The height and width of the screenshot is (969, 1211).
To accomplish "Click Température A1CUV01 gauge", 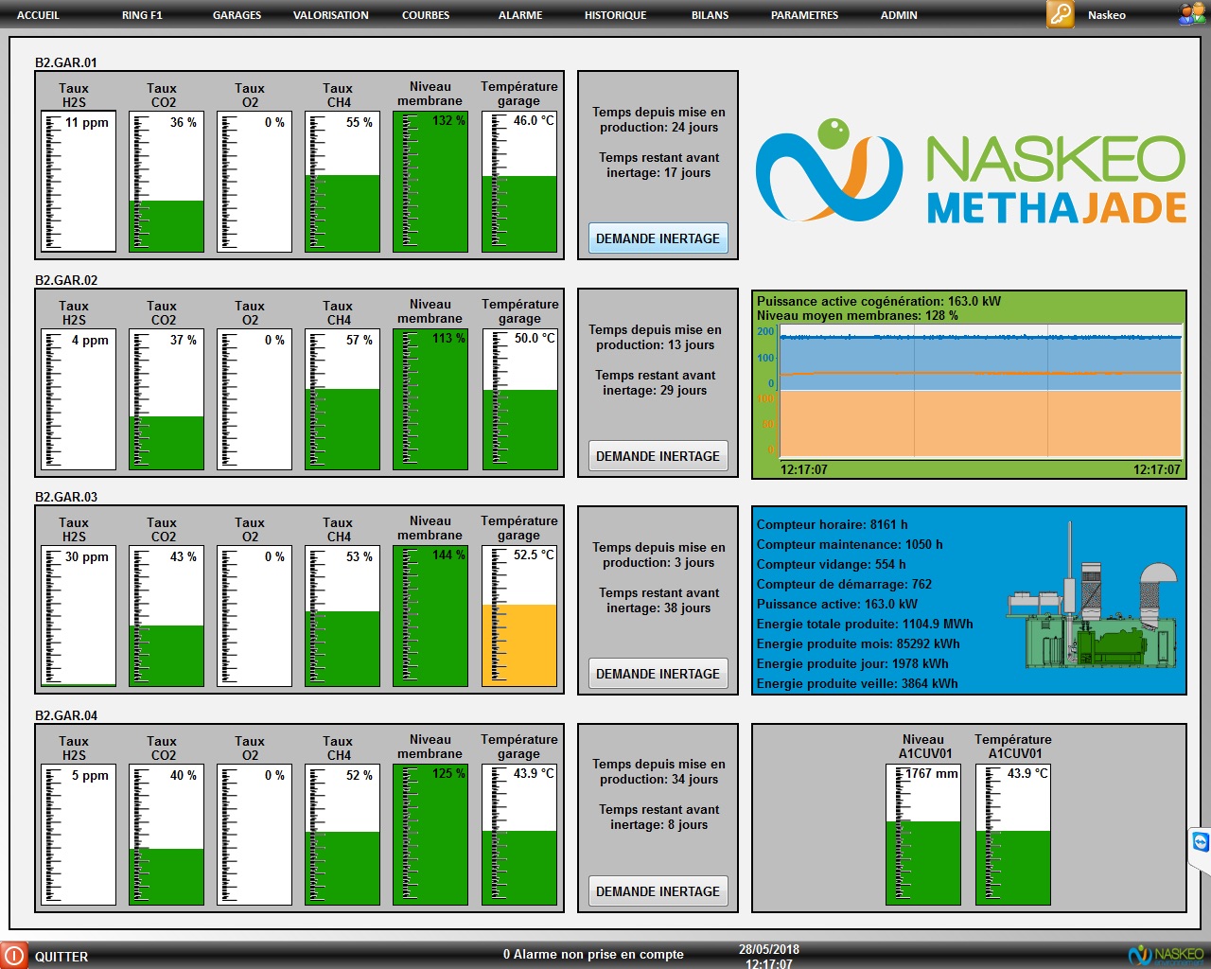I will coord(1013,835).
